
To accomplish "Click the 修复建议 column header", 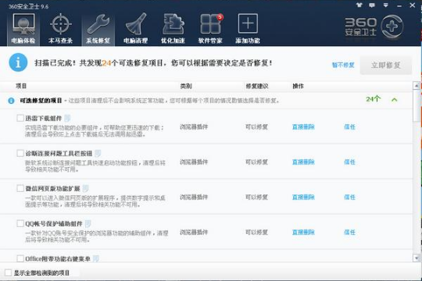I will click(x=257, y=86).
